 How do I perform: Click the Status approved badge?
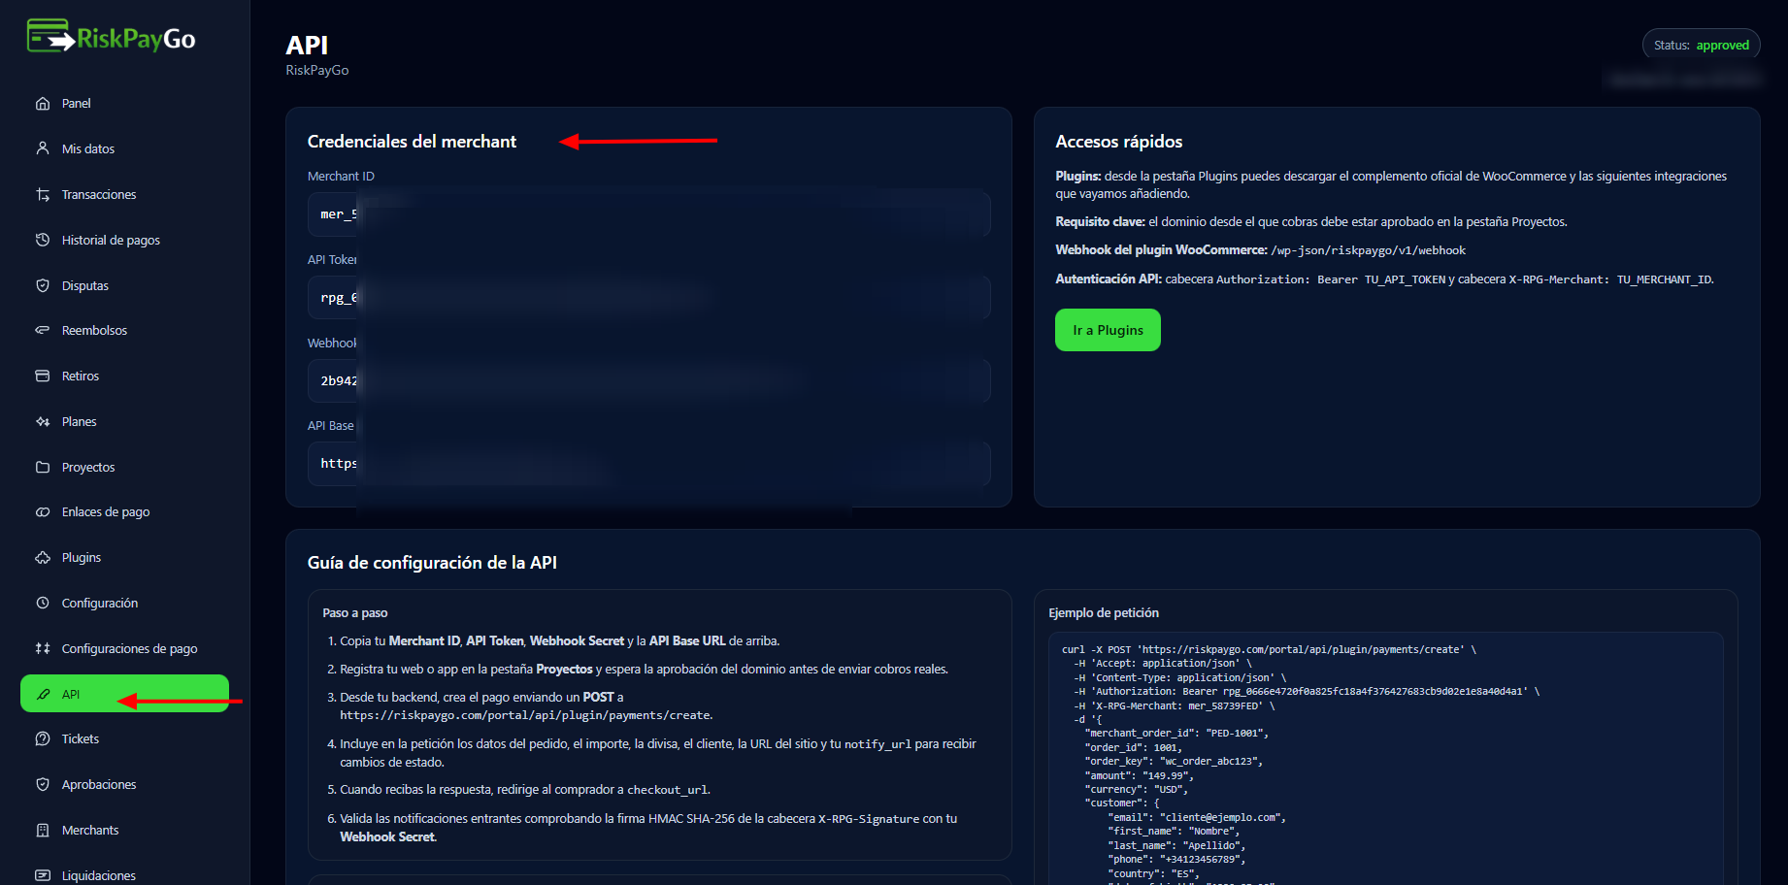(x=1701, y=46)
